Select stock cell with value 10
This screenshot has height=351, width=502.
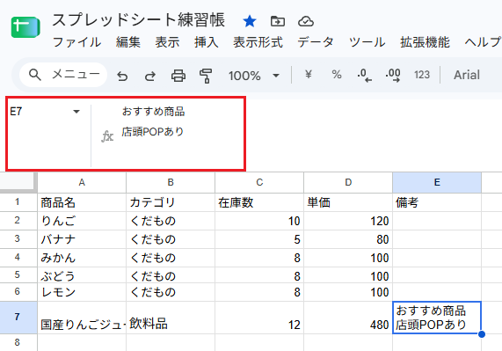(259, 221)
